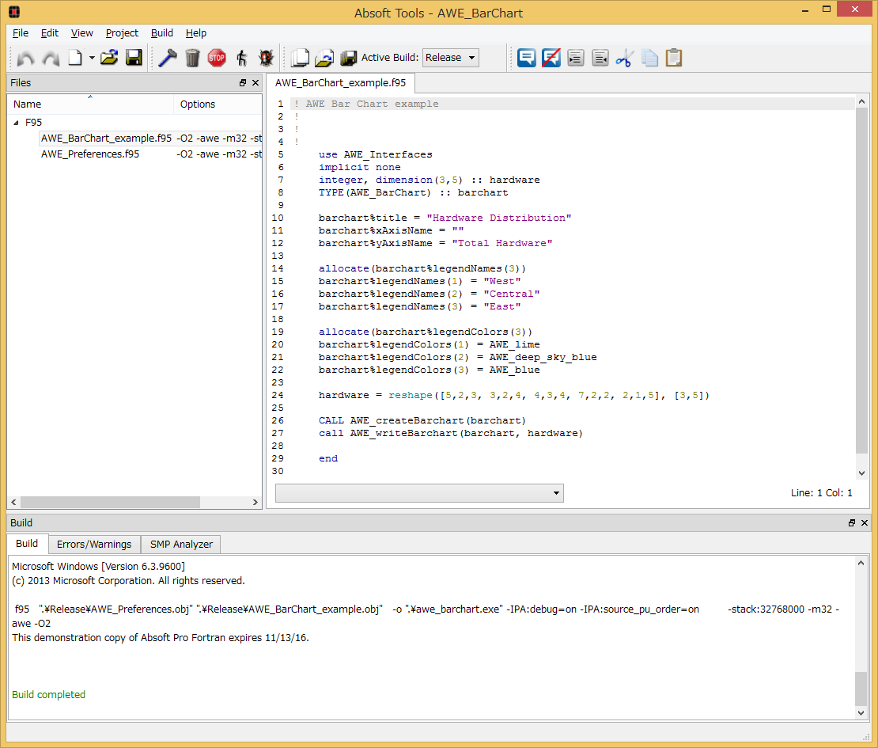Click the 'end' statement on line 29

328,459
